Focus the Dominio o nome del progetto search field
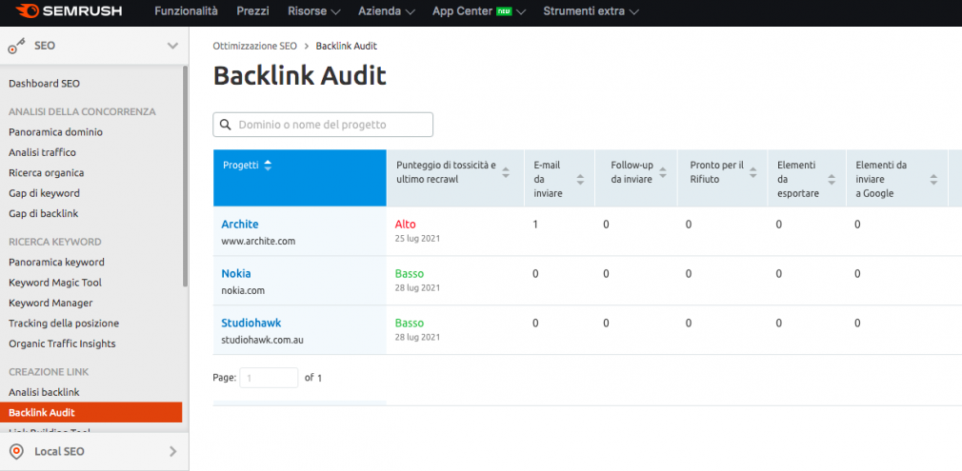This screenshot has height=471, width=962. (323, 125)
